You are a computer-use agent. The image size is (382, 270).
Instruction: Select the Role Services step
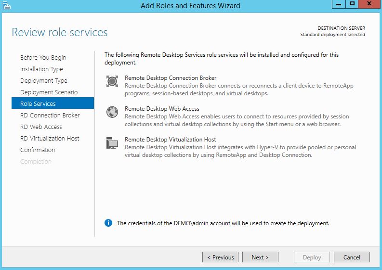38,104
